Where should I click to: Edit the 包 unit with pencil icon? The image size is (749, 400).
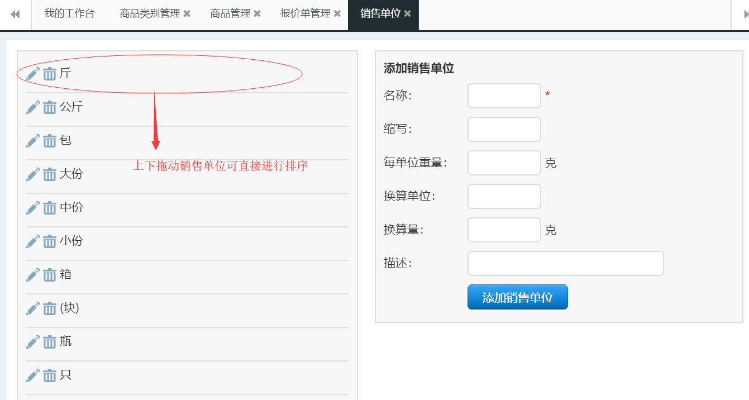tap(33, 141)
